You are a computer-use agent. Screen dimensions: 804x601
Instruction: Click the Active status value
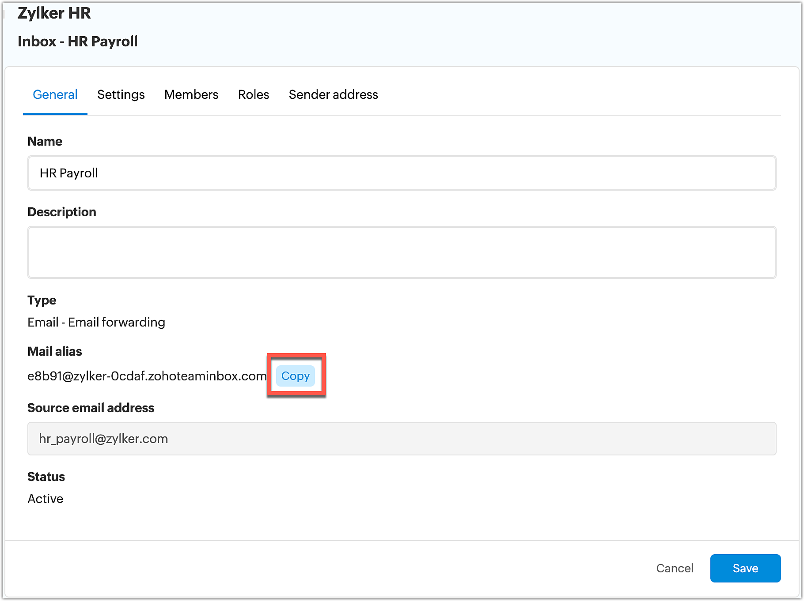click(46, 499)
